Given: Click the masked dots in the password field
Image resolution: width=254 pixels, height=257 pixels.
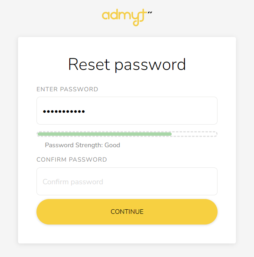Looking at the screenshot, I should [64, 111].
